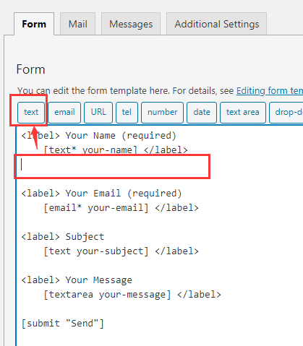Click the text area tag generator button
The width and height of the screenshot is (303, 346).
pos(243,112)
